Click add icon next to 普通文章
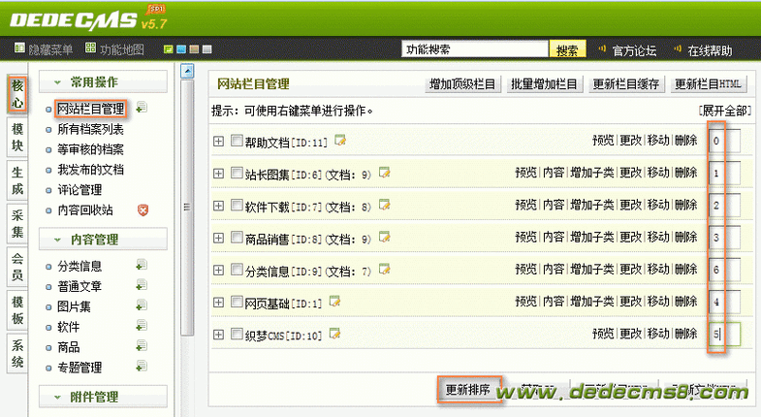Screen dimensions: 761x417 click(142, 285)
